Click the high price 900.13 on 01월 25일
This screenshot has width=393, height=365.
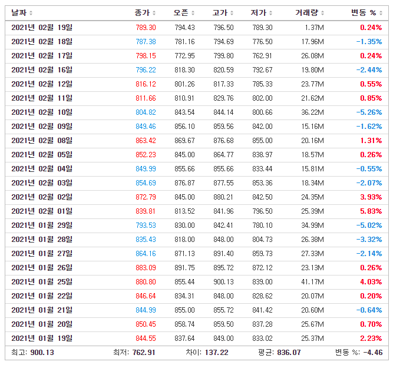(223, 282)
